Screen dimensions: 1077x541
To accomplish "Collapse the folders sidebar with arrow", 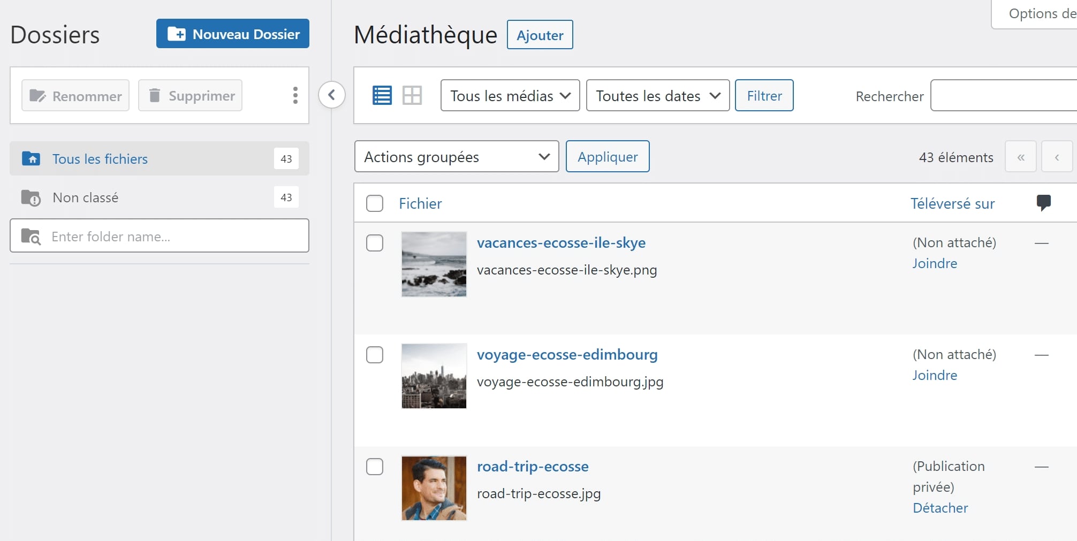I will point(332,95).
